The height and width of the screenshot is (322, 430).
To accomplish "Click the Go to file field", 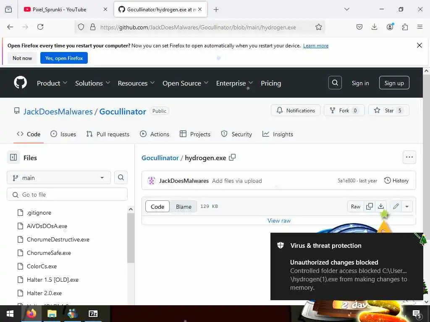I will point(67,195).
